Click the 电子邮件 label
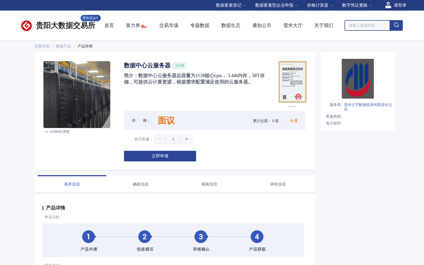The height and width of the screenshot is (265, 424). (x=334, y=123)
